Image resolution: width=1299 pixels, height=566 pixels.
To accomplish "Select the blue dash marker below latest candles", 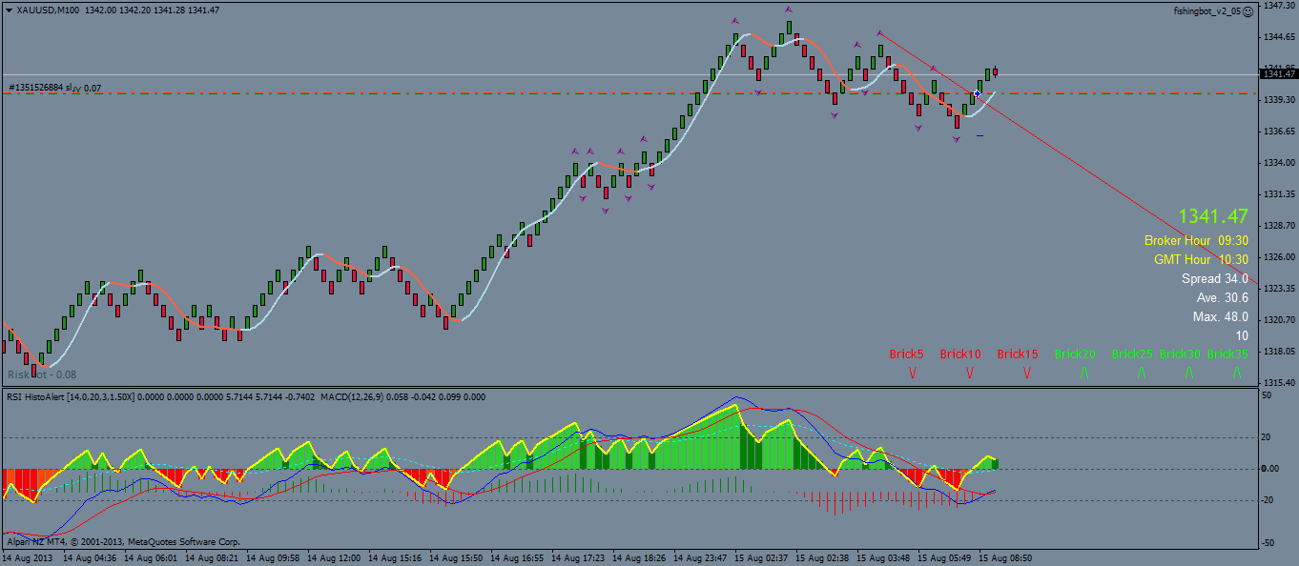I will (x=979, y=135).
